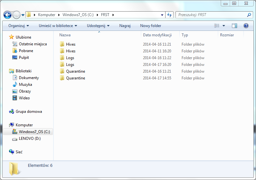Viewport: 256px width, 180px height.
Task: Open the Udostępnij menu
Action: point(98,26)
